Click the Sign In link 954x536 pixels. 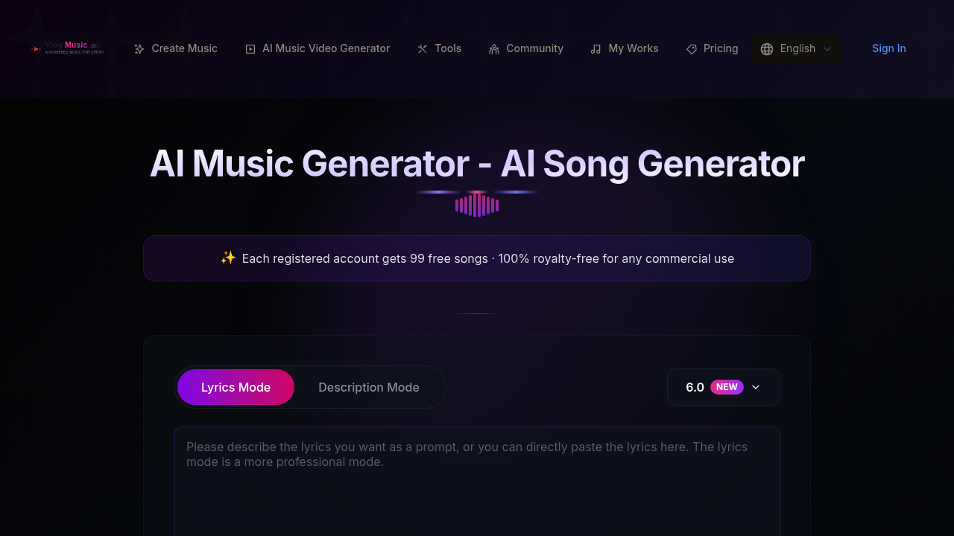888,48
